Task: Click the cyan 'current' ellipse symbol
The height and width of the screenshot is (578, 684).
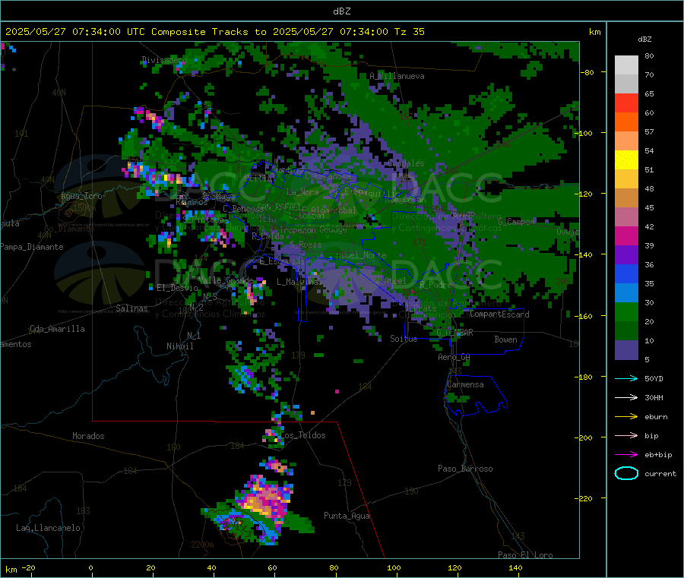Action: [626, 473]
